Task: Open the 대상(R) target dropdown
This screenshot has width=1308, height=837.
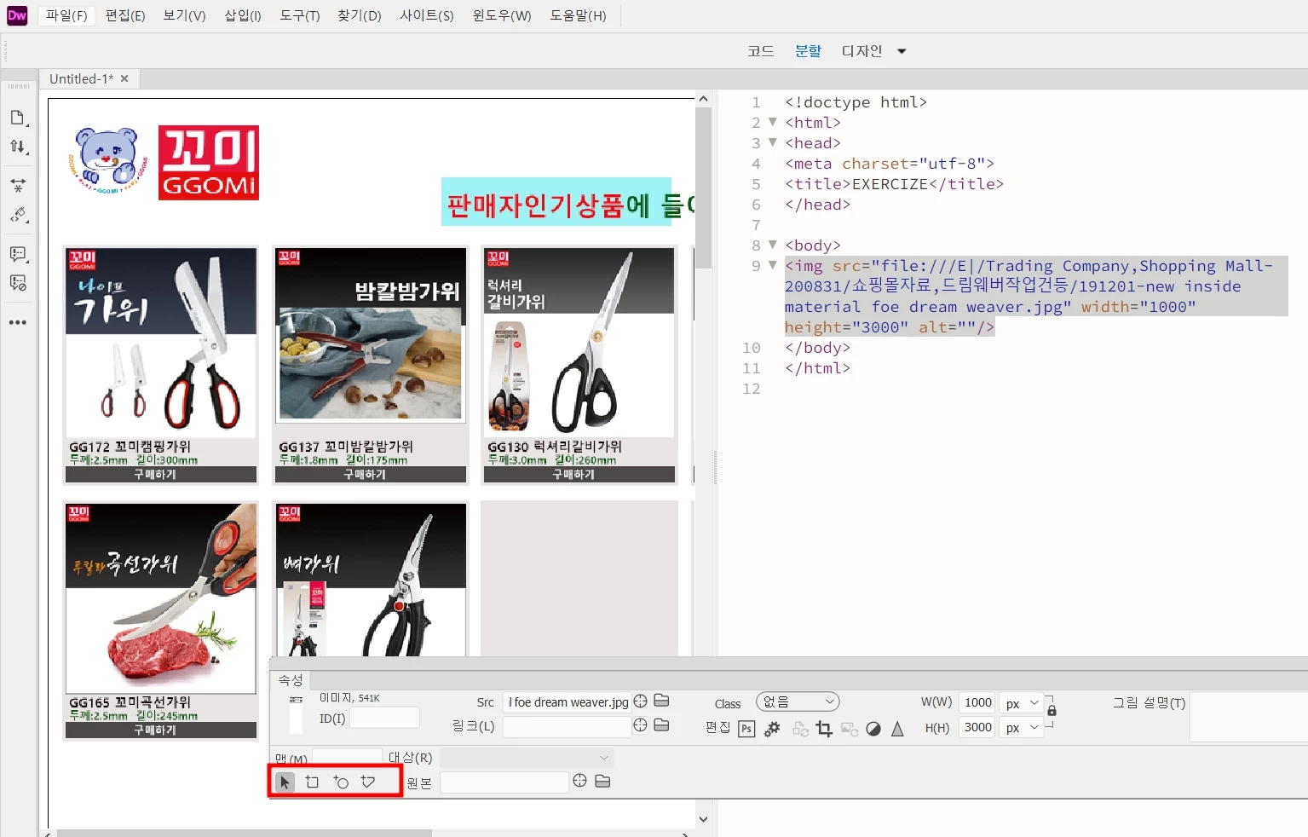Action: tap(527, 758)
